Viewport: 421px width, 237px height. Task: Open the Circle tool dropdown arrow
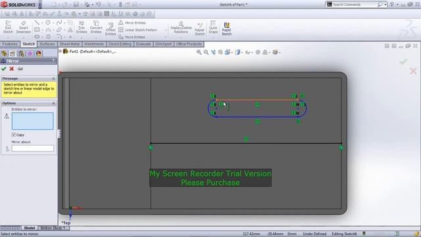pos(53,23)
